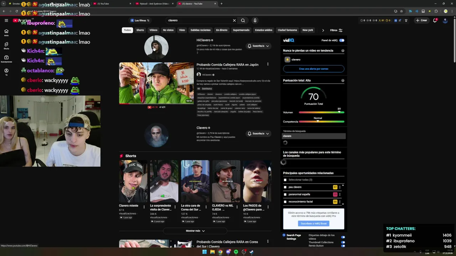The image size is (456, 256).
Task: Click help icon beside Nunca te pierdas
Action: coord(343,50)
